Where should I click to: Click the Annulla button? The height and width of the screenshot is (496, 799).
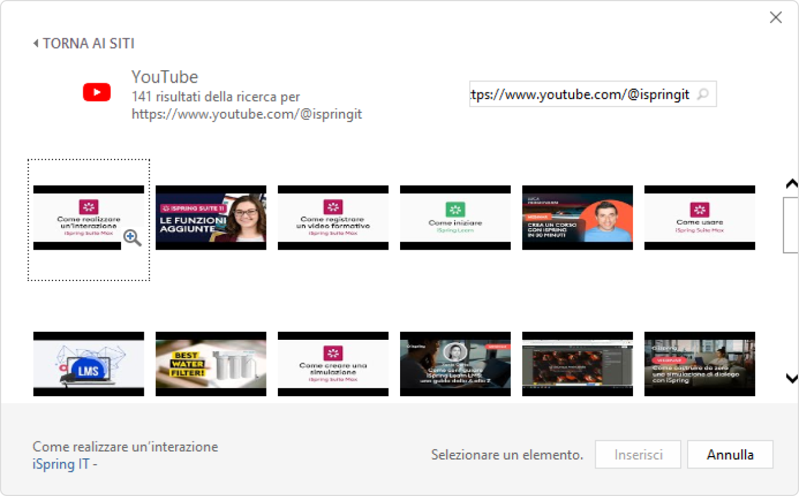tap(730, 454)
